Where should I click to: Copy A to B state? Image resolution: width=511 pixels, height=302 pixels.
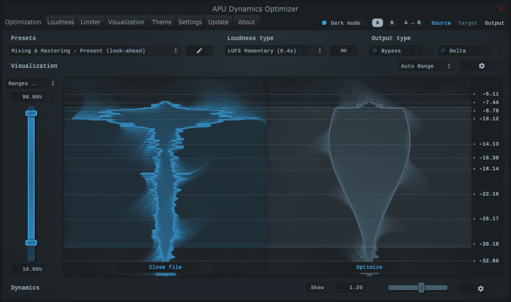(x=412, y=22)
